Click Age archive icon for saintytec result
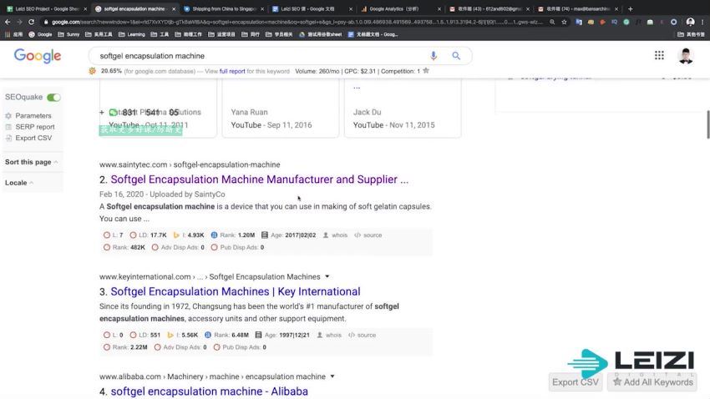The width and height of the screenshot is (710, 399). point(265,235)
